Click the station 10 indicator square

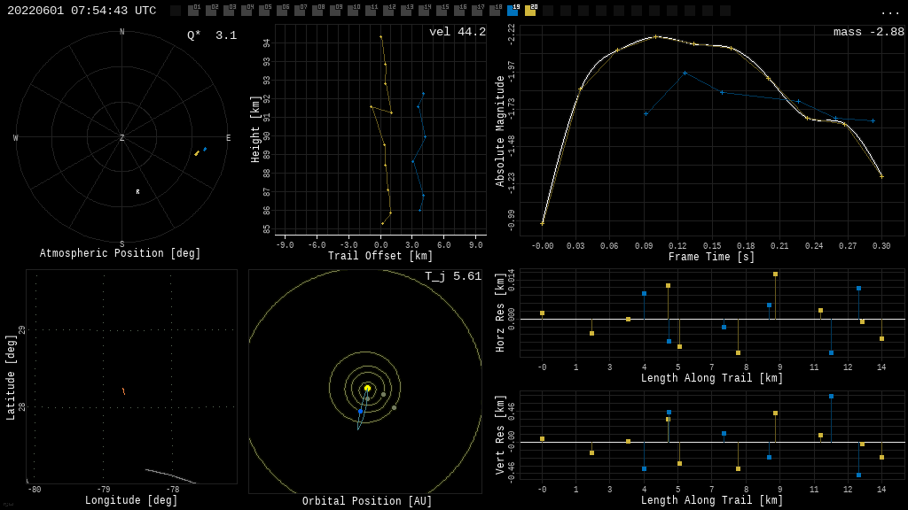(353, 11)
